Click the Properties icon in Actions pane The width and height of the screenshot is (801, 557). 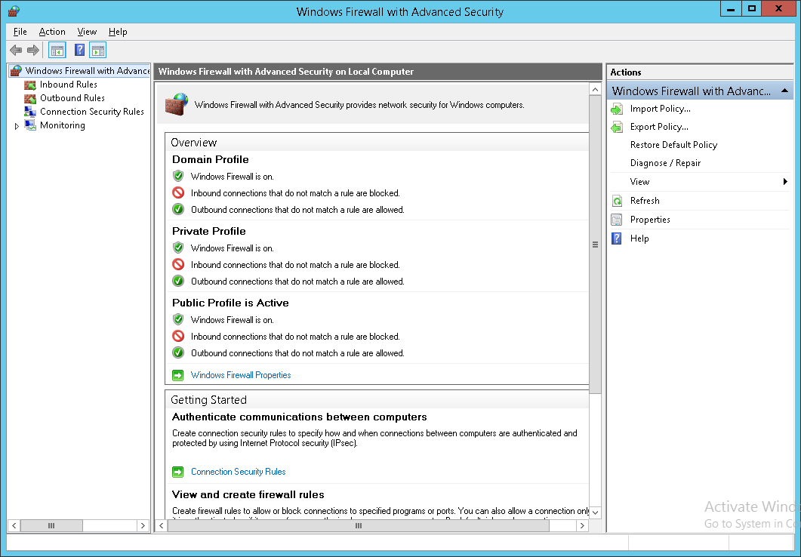point(617,220)
